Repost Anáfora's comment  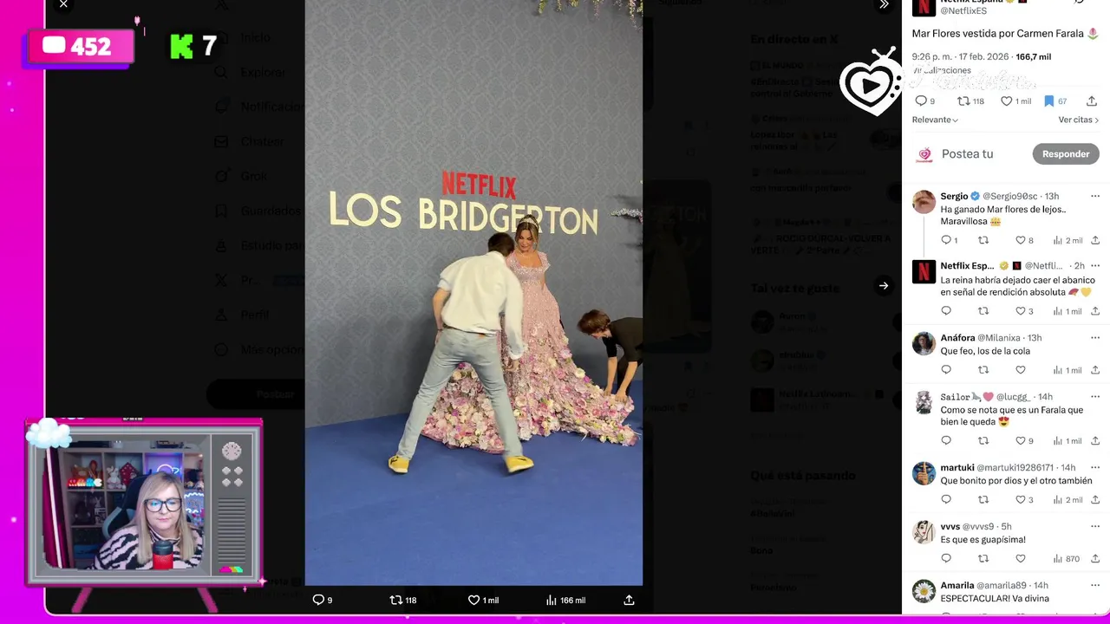tap(983, 370)
